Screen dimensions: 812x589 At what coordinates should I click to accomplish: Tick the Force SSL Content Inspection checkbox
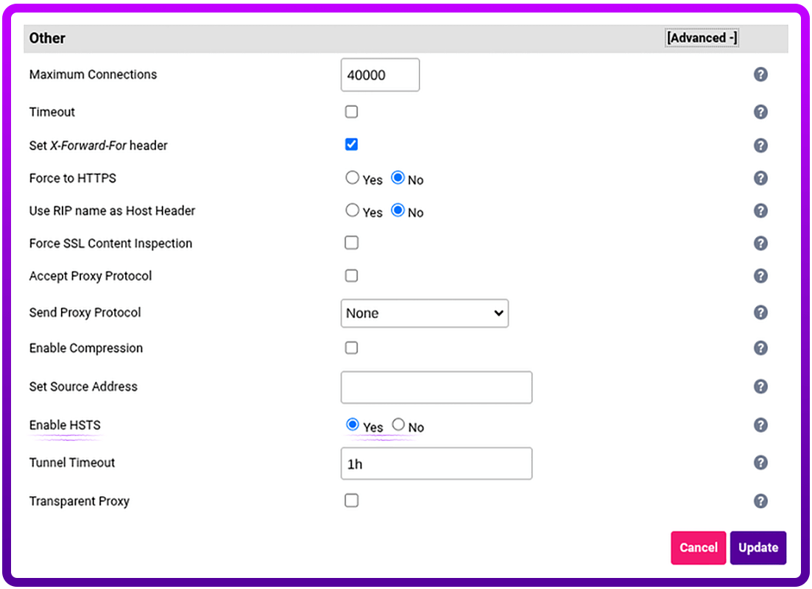[351, 243]
